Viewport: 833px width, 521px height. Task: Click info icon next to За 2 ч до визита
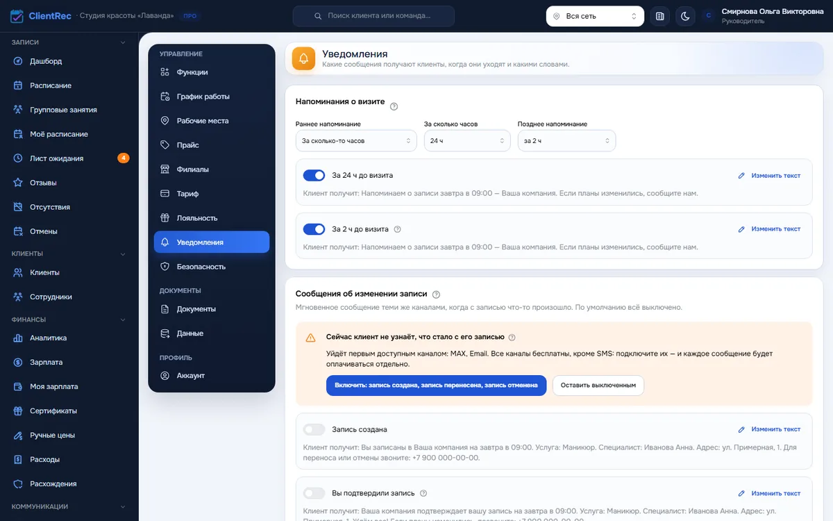pyautogui.click(x=398, y=229)
